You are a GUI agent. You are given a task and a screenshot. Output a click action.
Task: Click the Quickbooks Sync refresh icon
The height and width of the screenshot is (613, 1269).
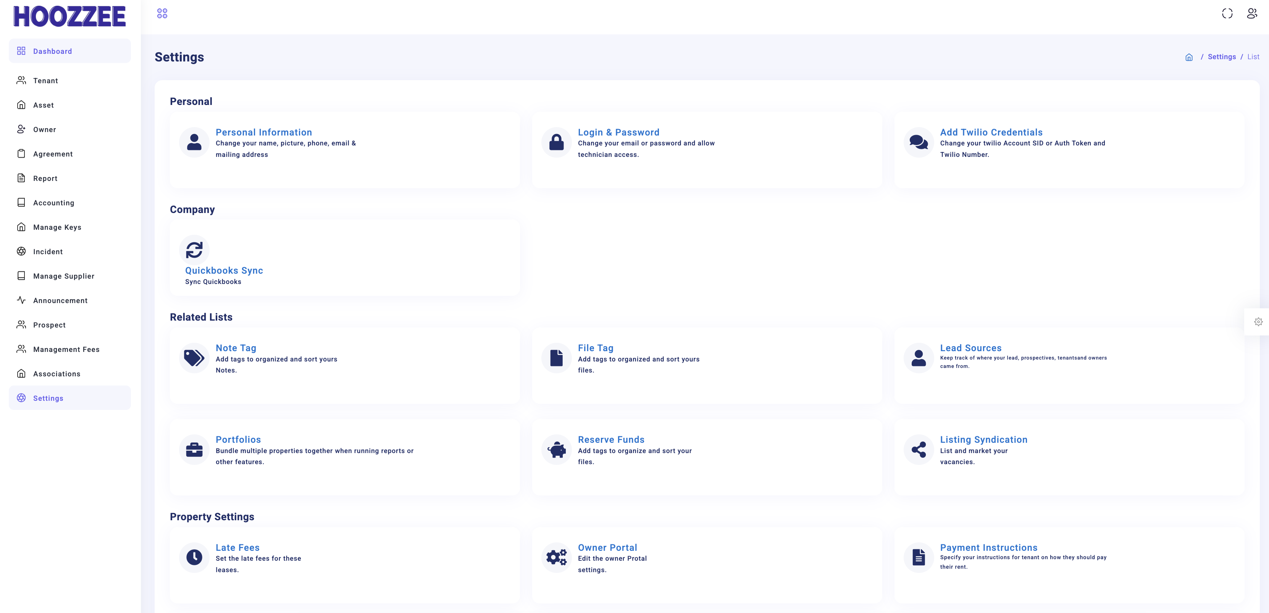pyautogui.click(x=194, y=250)
